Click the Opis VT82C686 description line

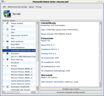coord(60,30)
